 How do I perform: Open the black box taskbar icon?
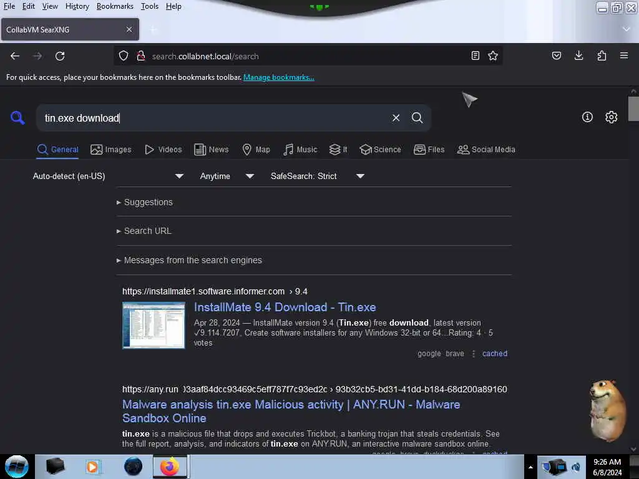tap(55, 467)
